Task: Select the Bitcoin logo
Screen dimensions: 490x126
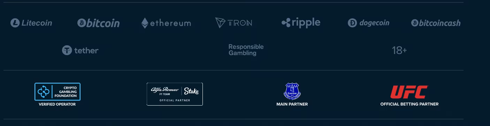Action: [98, 23]
